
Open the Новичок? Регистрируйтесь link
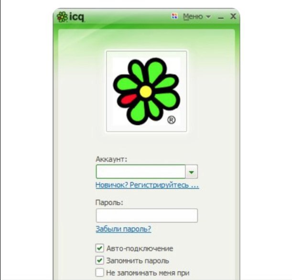coord(147,185)
